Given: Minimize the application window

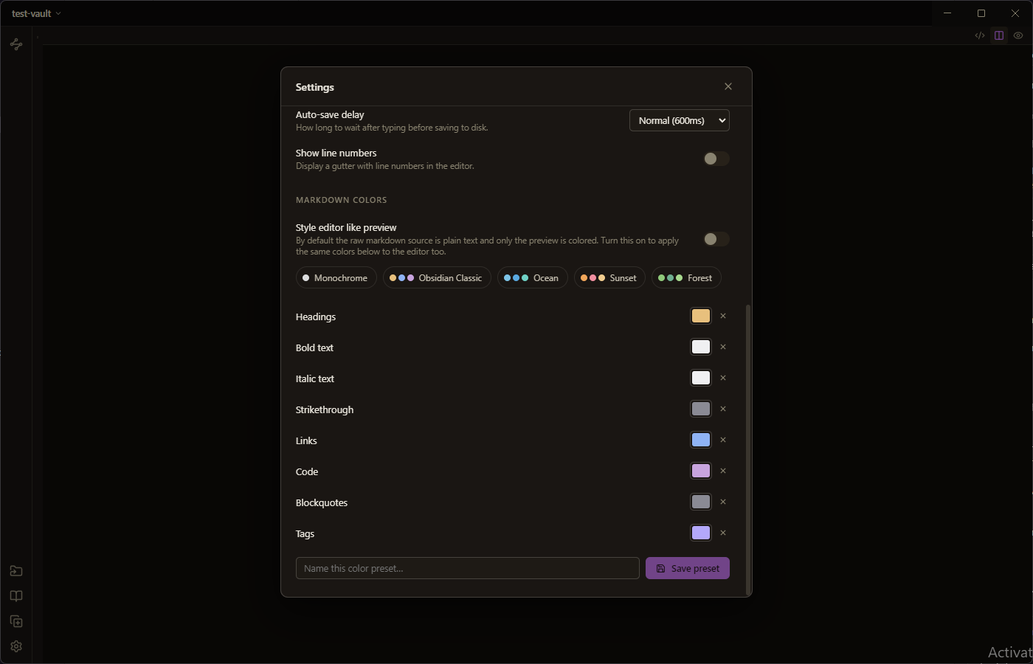Looking at the screenshot, I should (947, 13).
